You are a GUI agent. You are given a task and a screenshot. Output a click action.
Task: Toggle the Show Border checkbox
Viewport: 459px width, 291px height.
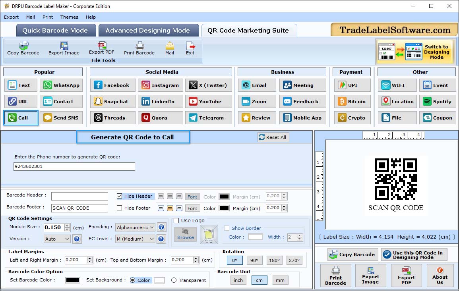coord(227,228)
